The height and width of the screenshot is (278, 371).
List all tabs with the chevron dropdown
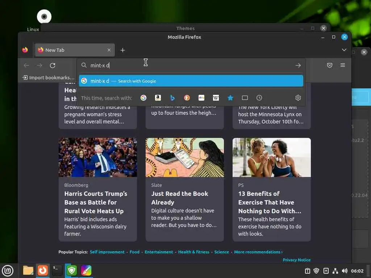pos(344,50)
